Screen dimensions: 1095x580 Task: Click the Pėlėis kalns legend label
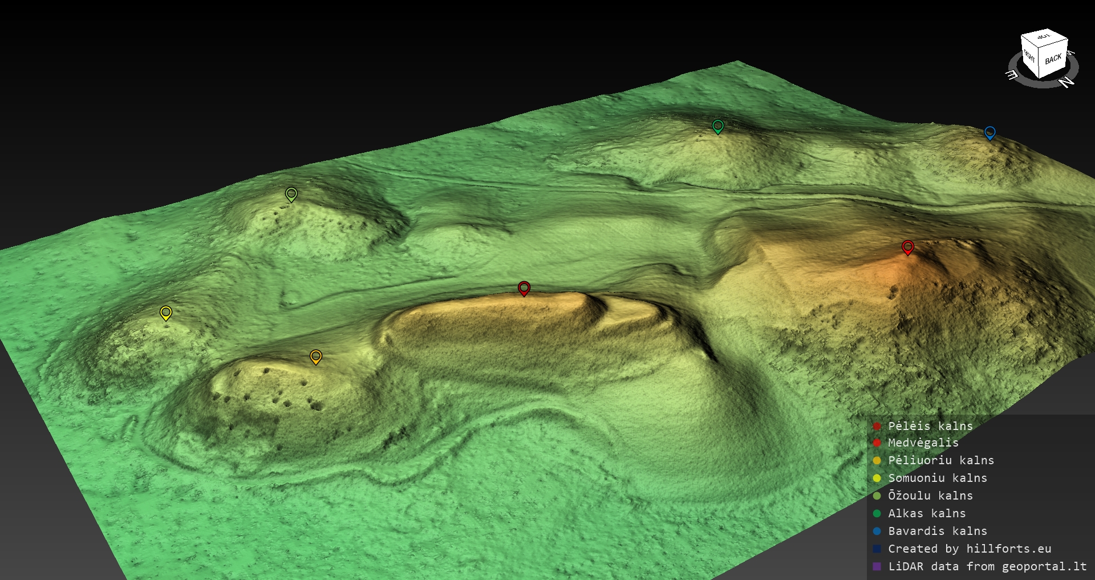(930, 426)
